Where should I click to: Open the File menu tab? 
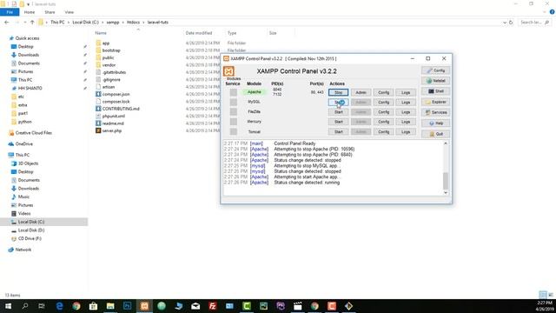pyautogui.click(x=10, y=12)
